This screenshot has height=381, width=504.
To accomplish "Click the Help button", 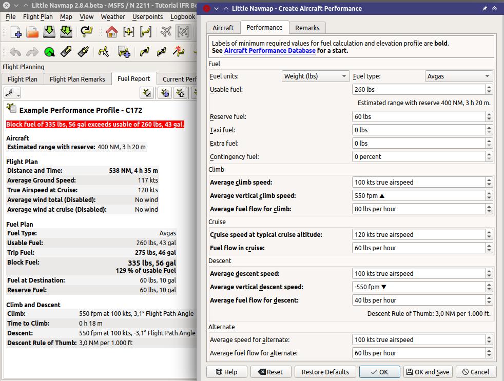I will click(227, 372).
